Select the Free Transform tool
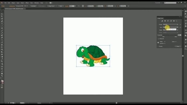Screen dimensions: 187x105 point(2,47)
